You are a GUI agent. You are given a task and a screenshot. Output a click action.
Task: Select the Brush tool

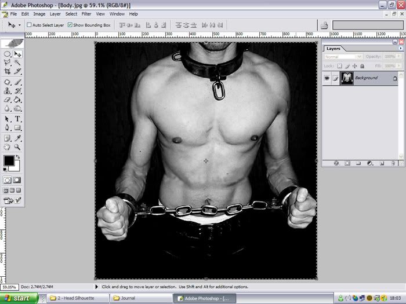click(x=17, y=82)
